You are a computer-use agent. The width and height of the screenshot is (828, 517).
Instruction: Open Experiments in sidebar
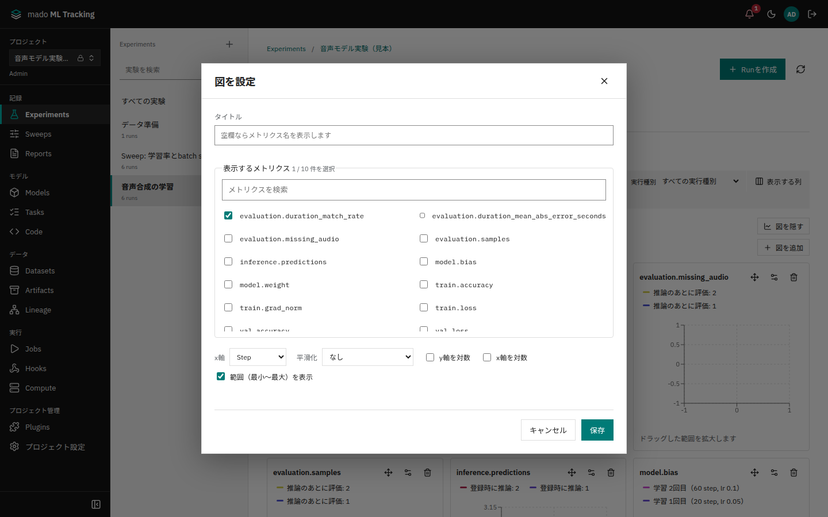(x=55, y=115)
